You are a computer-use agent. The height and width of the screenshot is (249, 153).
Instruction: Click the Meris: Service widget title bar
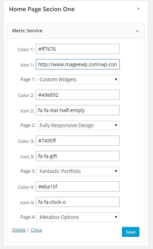(76, 31)
